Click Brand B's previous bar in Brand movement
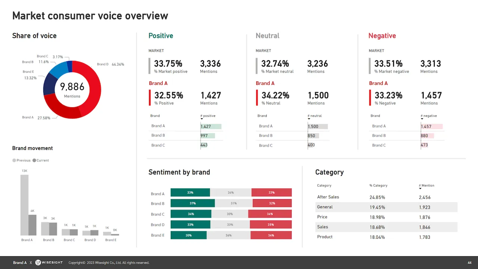 pos(45,229)
